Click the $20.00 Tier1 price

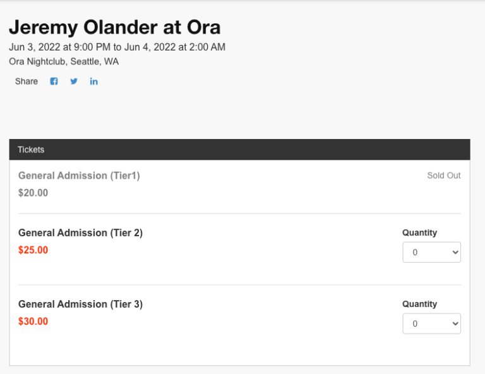(x=33, y=193)
